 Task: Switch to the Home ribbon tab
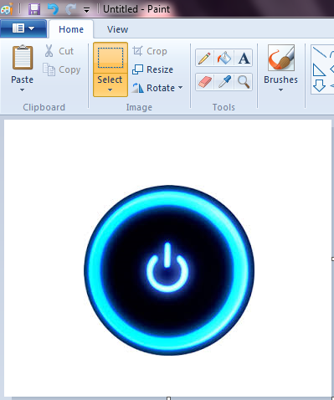tap(71, 29)
